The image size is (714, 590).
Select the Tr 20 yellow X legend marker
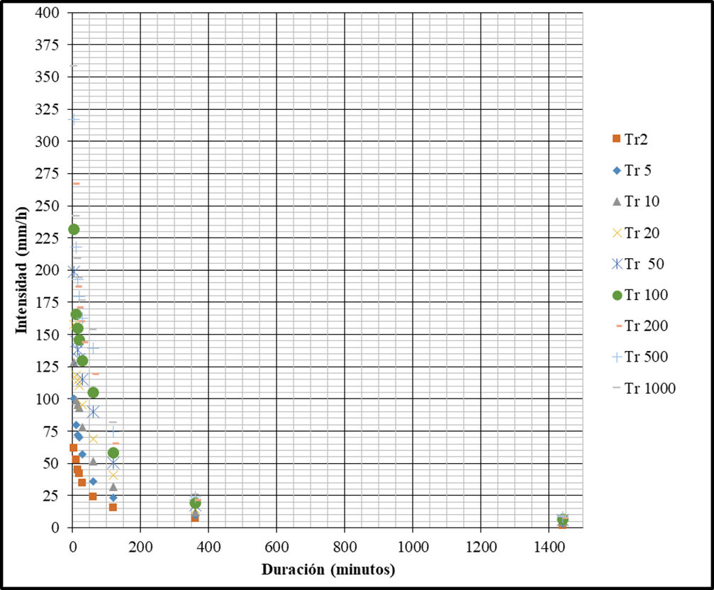[617, 233]
